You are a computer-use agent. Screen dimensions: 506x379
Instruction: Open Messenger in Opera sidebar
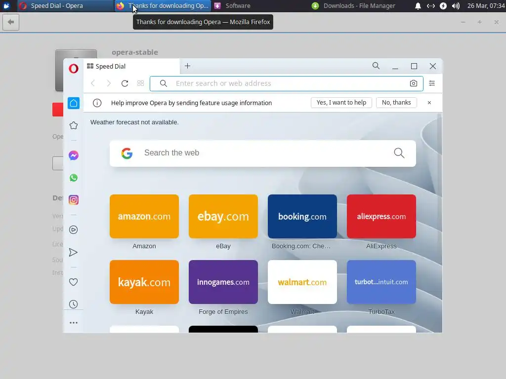(74, 155)
